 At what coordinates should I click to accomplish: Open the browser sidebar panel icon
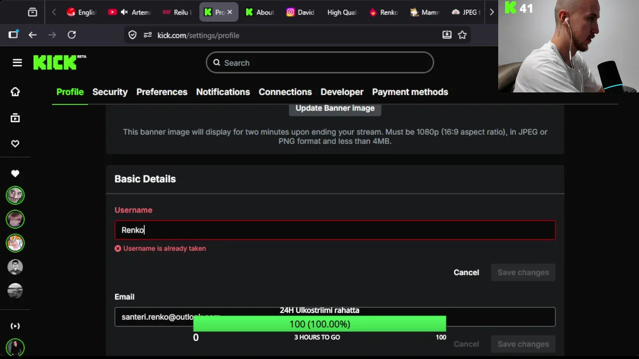pos(13,35)
